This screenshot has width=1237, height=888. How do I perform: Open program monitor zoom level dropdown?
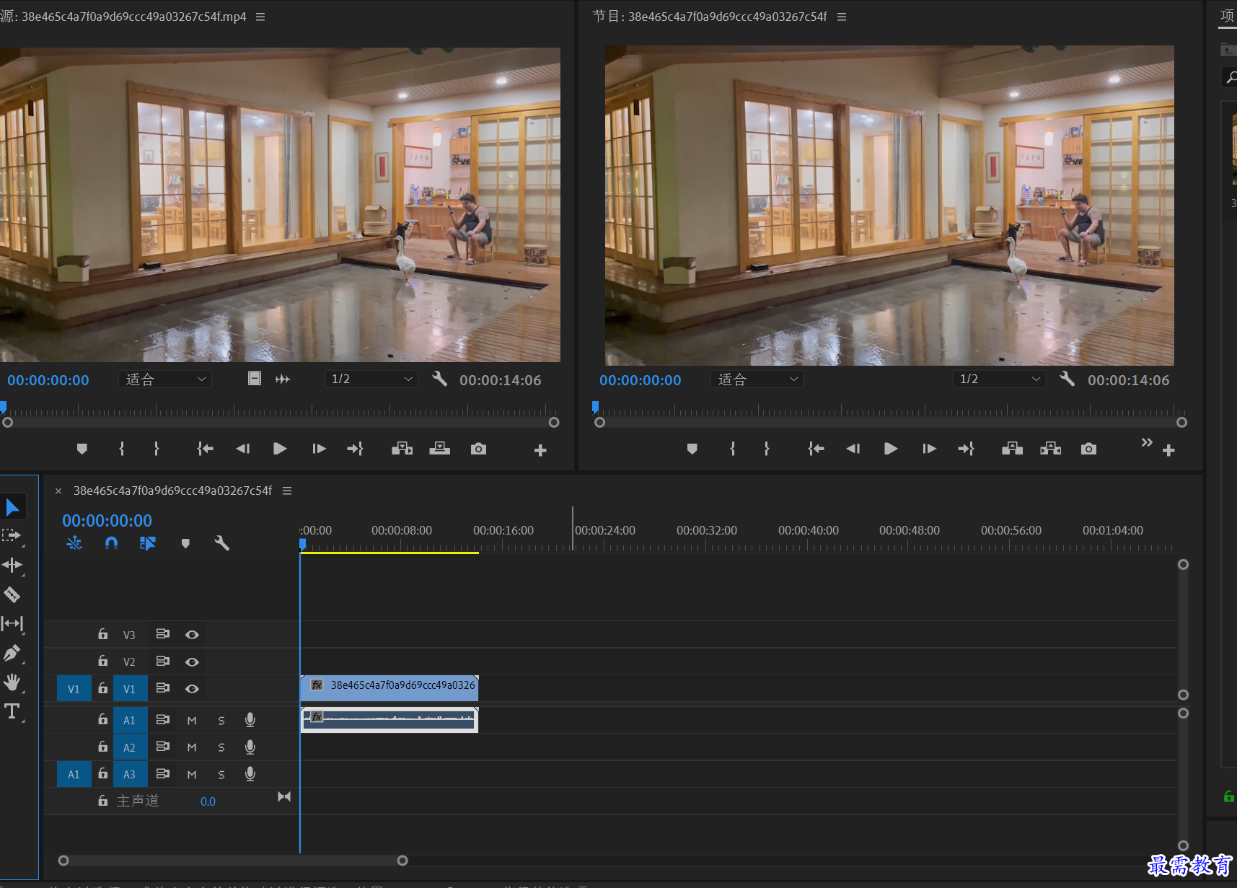click(757, 379)
